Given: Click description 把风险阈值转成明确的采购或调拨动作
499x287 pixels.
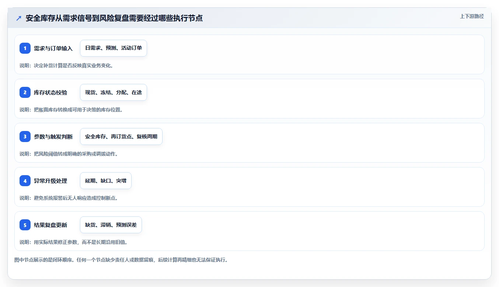Looking at the screenshot, I should click(x=69, y=154).
